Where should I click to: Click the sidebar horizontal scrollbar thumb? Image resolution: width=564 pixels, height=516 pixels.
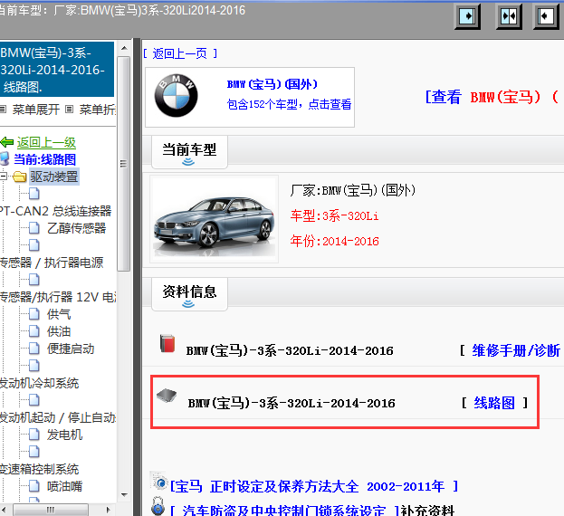tap(51, 510)
